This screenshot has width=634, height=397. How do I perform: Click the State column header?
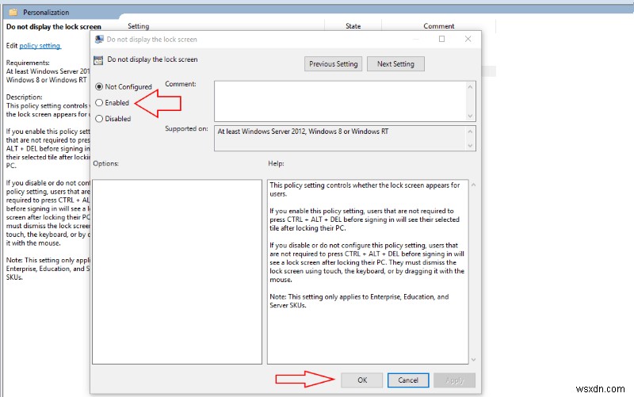click(353, 26)
